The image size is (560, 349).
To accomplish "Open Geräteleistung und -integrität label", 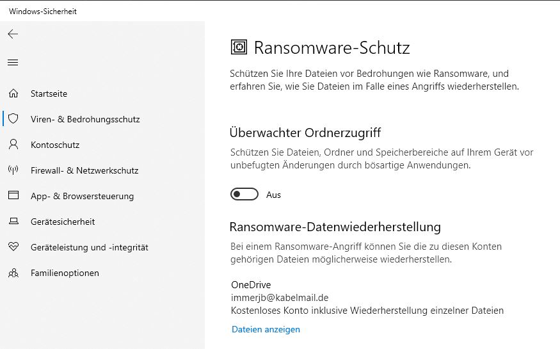I will tap(90, 248).
